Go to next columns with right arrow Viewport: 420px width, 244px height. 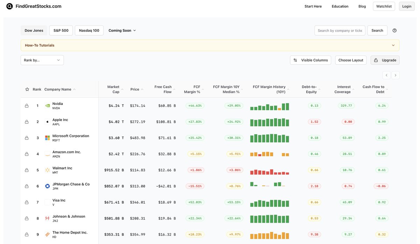pos(395,75)
